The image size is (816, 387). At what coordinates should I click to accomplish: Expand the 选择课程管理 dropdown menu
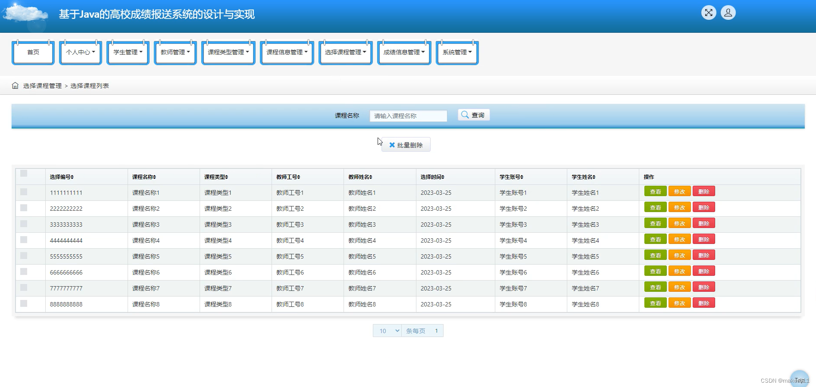[346, 53]
